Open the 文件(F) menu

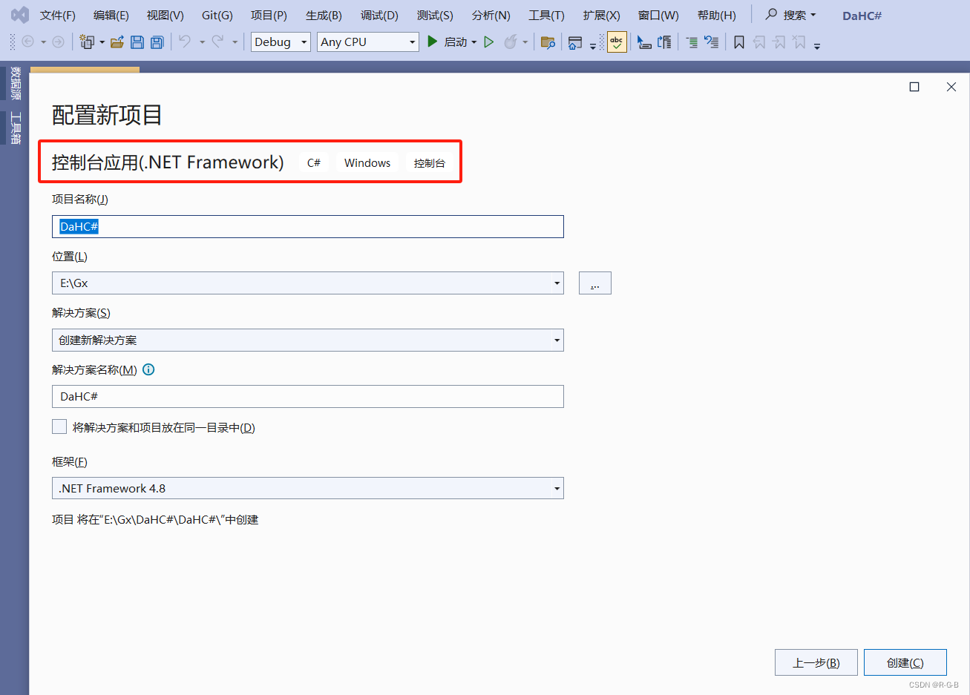point(58,16)
